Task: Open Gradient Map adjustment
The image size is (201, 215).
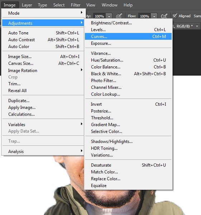Action: click(128, 125)
